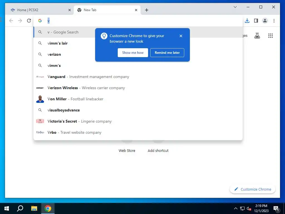
Task: Select the Victoria's Secret suggestion
Action: click(x=138, y=121)
